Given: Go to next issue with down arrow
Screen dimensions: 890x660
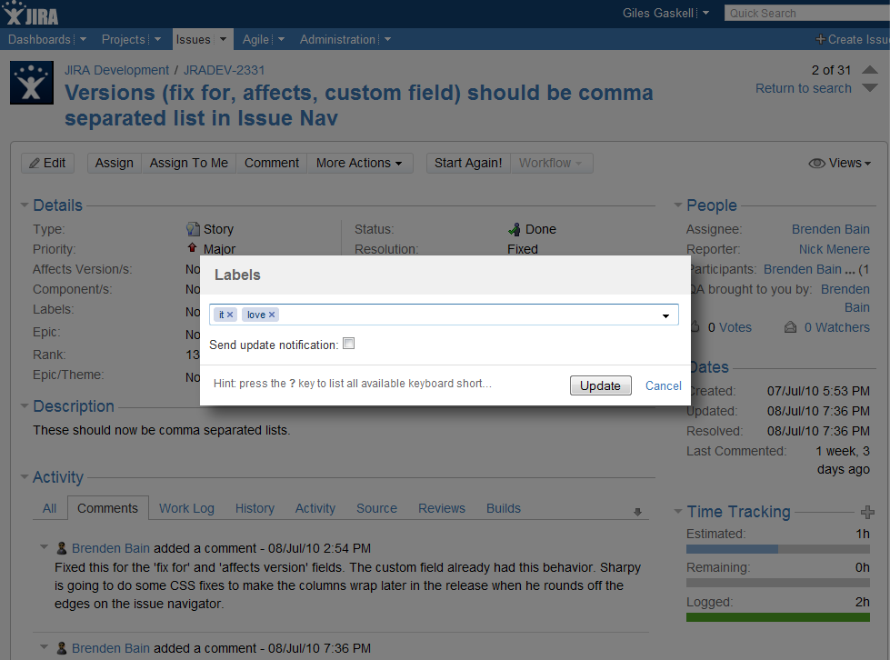Looking at the screenshot, I should (x=870, y=88).
